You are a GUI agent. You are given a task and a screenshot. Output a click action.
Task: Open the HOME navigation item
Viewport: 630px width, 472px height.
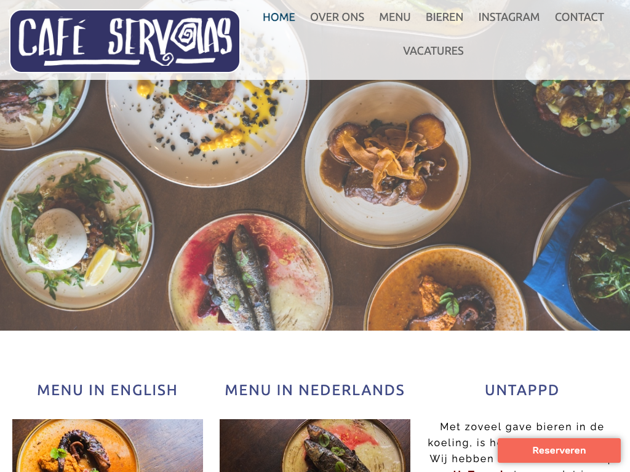tap(279, 17)
